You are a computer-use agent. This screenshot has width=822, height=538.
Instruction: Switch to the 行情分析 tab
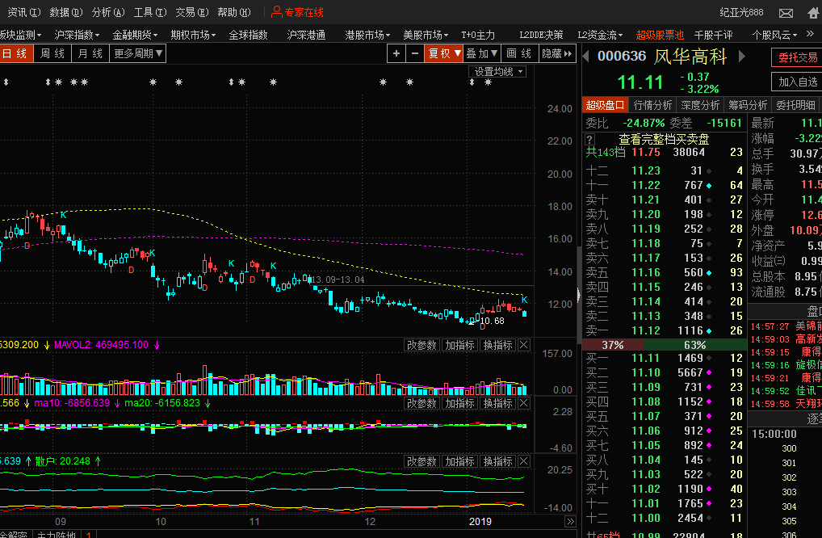[652, 105]
